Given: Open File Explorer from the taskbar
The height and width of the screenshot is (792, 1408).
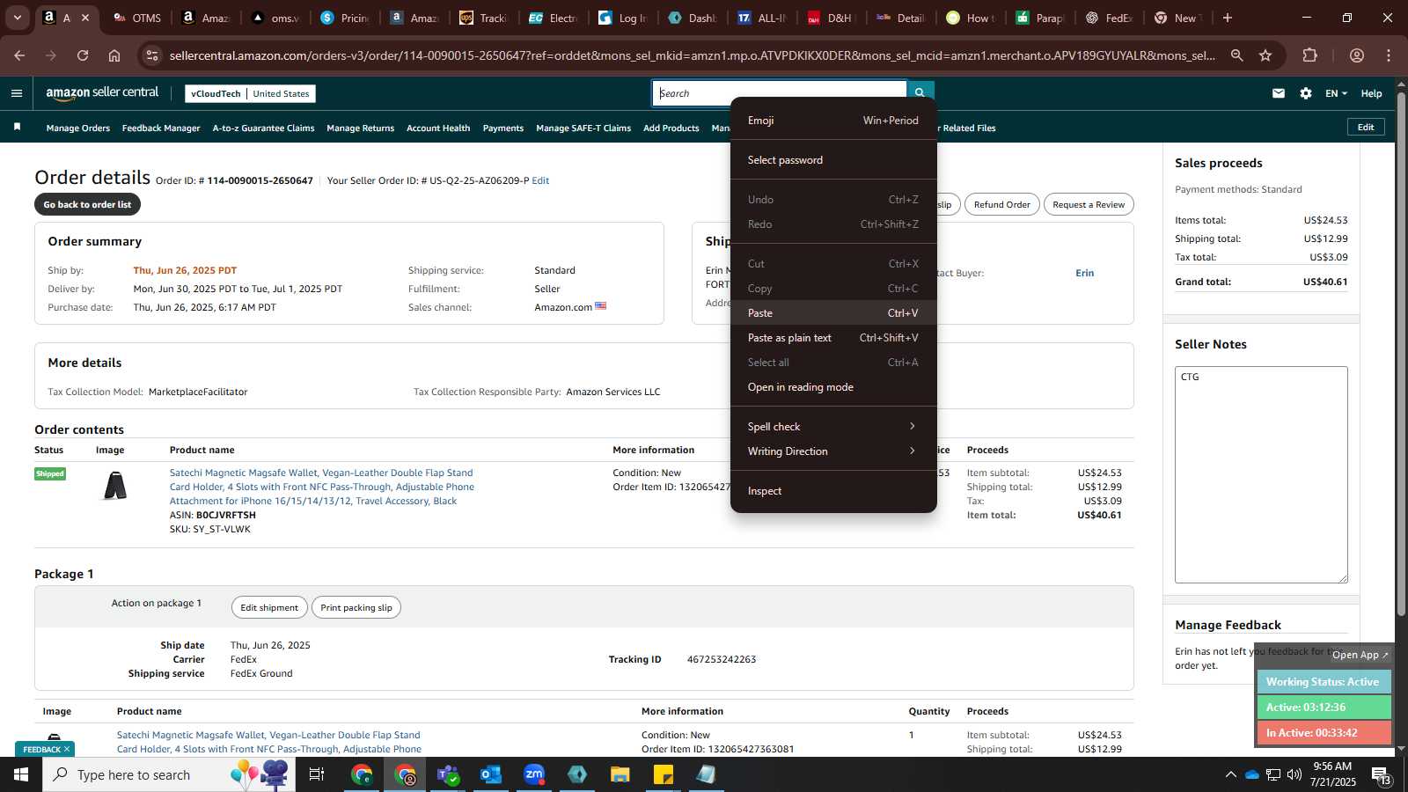Looking at the screenshot, I should (x=620, y=774).
